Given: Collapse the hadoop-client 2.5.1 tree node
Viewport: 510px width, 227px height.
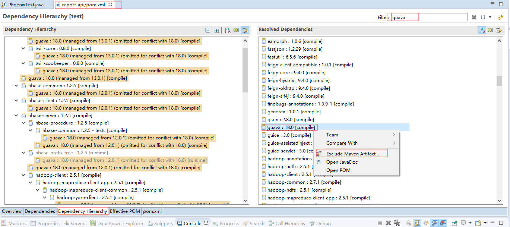Looking at the screenshot, I should tap(23, 175).
